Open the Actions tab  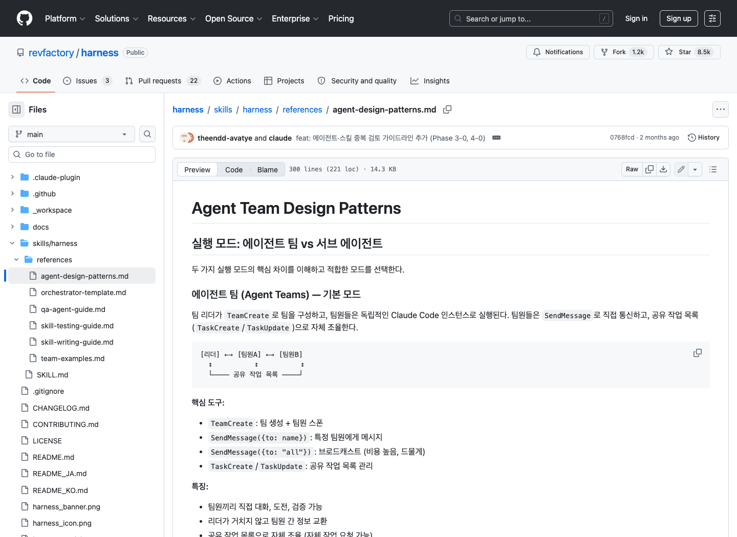pyautogui.click(x=232, y=81)
